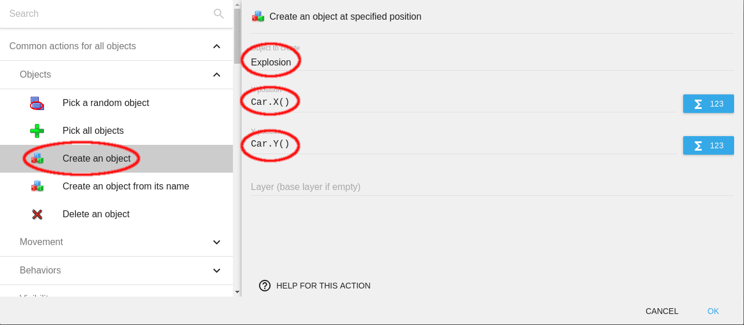Open expression editor for Y position

pyautogui.click(x=708, y=145)
